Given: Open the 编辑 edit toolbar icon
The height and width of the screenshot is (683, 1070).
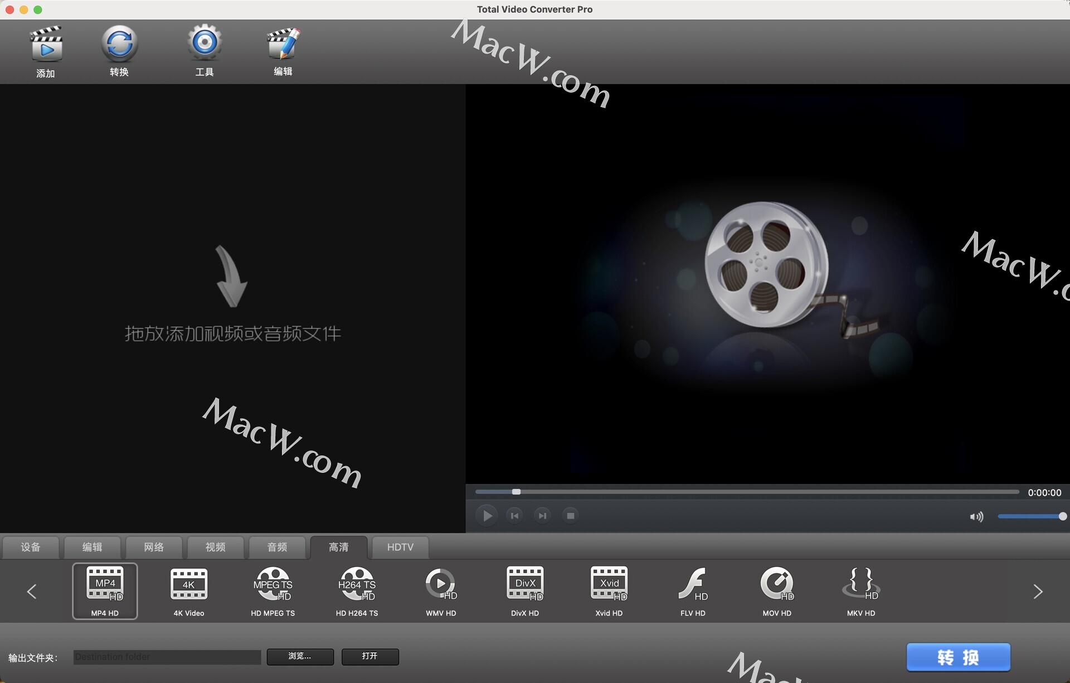Looking at the screenshot, I should 283,43.
